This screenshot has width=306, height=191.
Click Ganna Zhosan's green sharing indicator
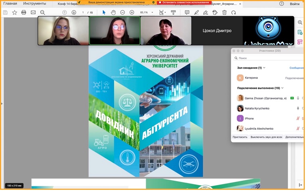coord(292,98)
